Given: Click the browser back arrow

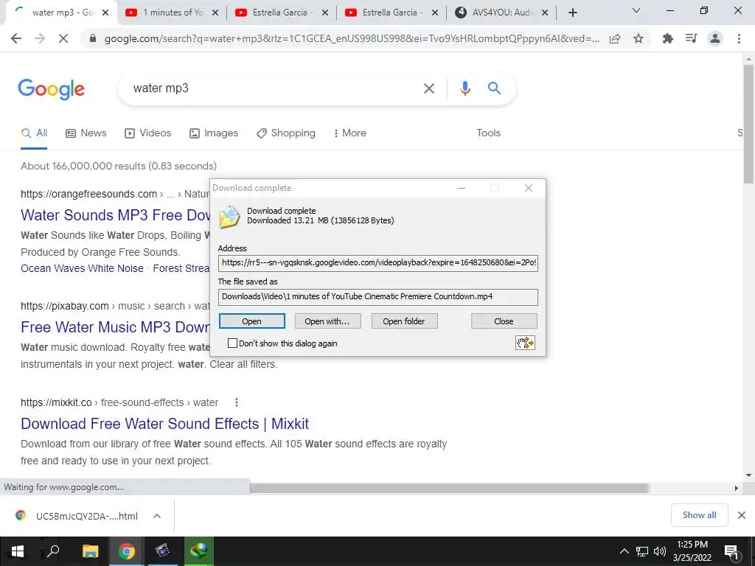Looking at the screenshot, I should coord(16,38).
